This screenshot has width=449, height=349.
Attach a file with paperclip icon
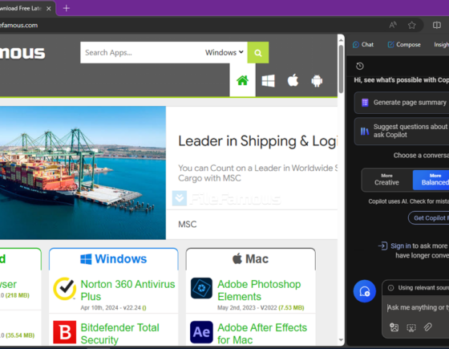point(428,327)
